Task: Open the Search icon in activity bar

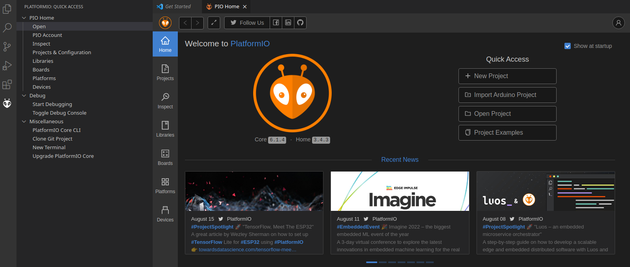Action: tap(7, 27)
